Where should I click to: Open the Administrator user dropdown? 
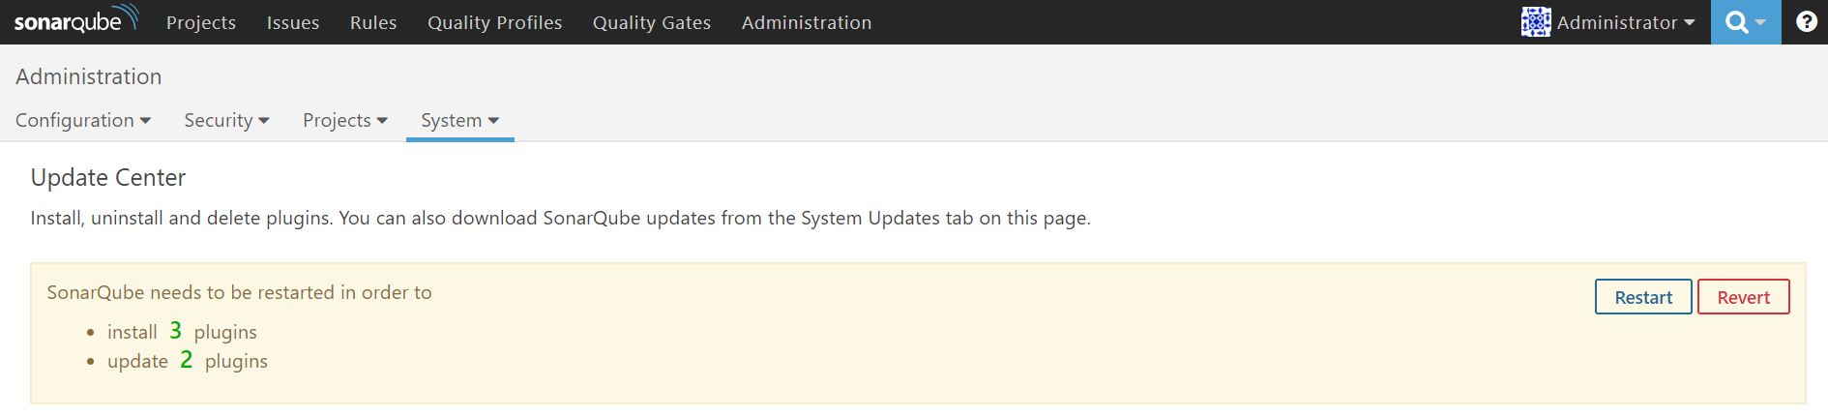tap(1608, 22)
